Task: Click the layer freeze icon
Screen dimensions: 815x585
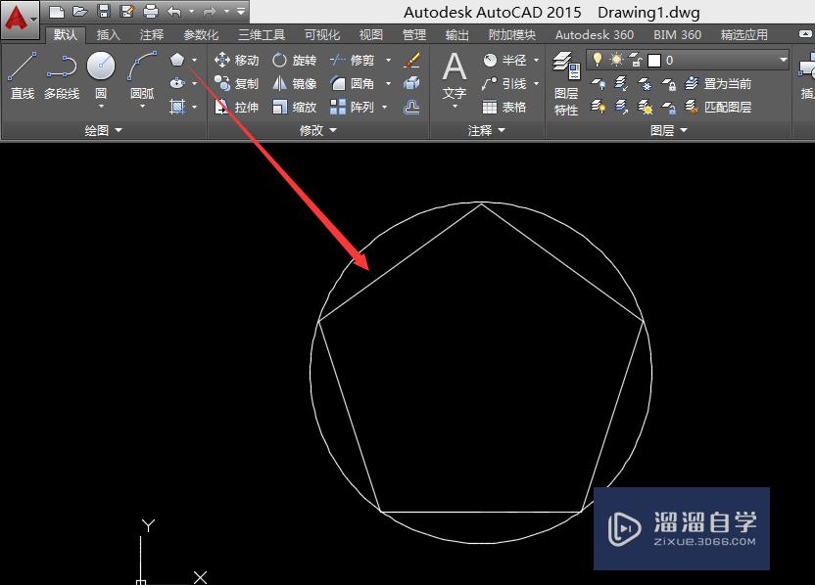Action: click(645, 83)
